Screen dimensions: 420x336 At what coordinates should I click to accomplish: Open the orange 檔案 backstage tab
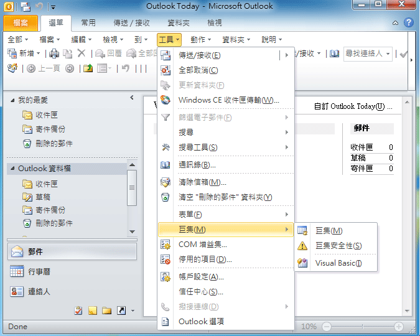click(21, 23)
